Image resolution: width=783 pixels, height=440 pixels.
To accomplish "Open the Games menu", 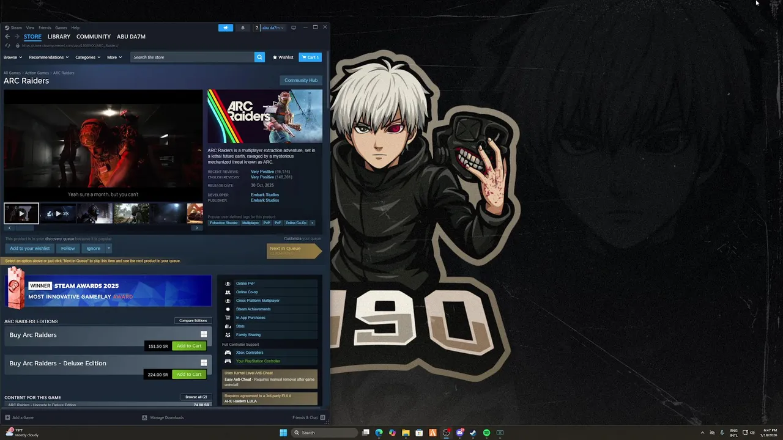I will (61, 28).
